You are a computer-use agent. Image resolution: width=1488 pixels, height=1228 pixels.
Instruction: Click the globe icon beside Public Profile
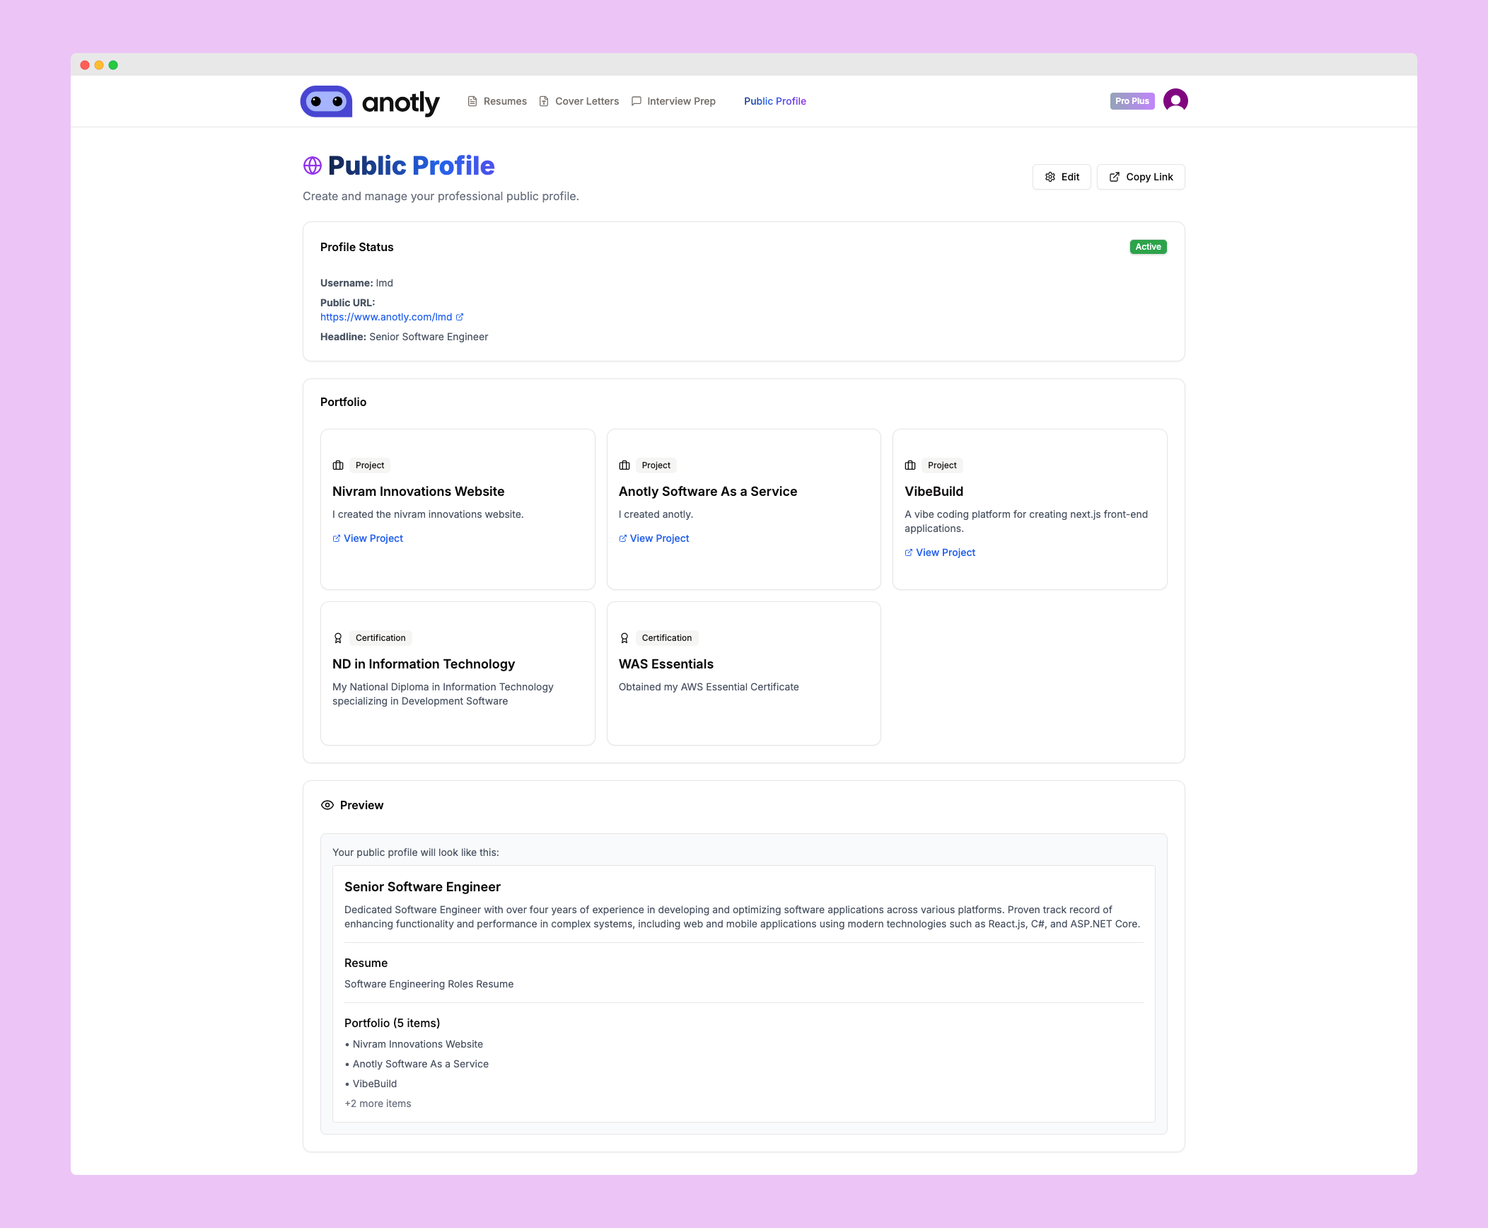click(x=312, y=166)
